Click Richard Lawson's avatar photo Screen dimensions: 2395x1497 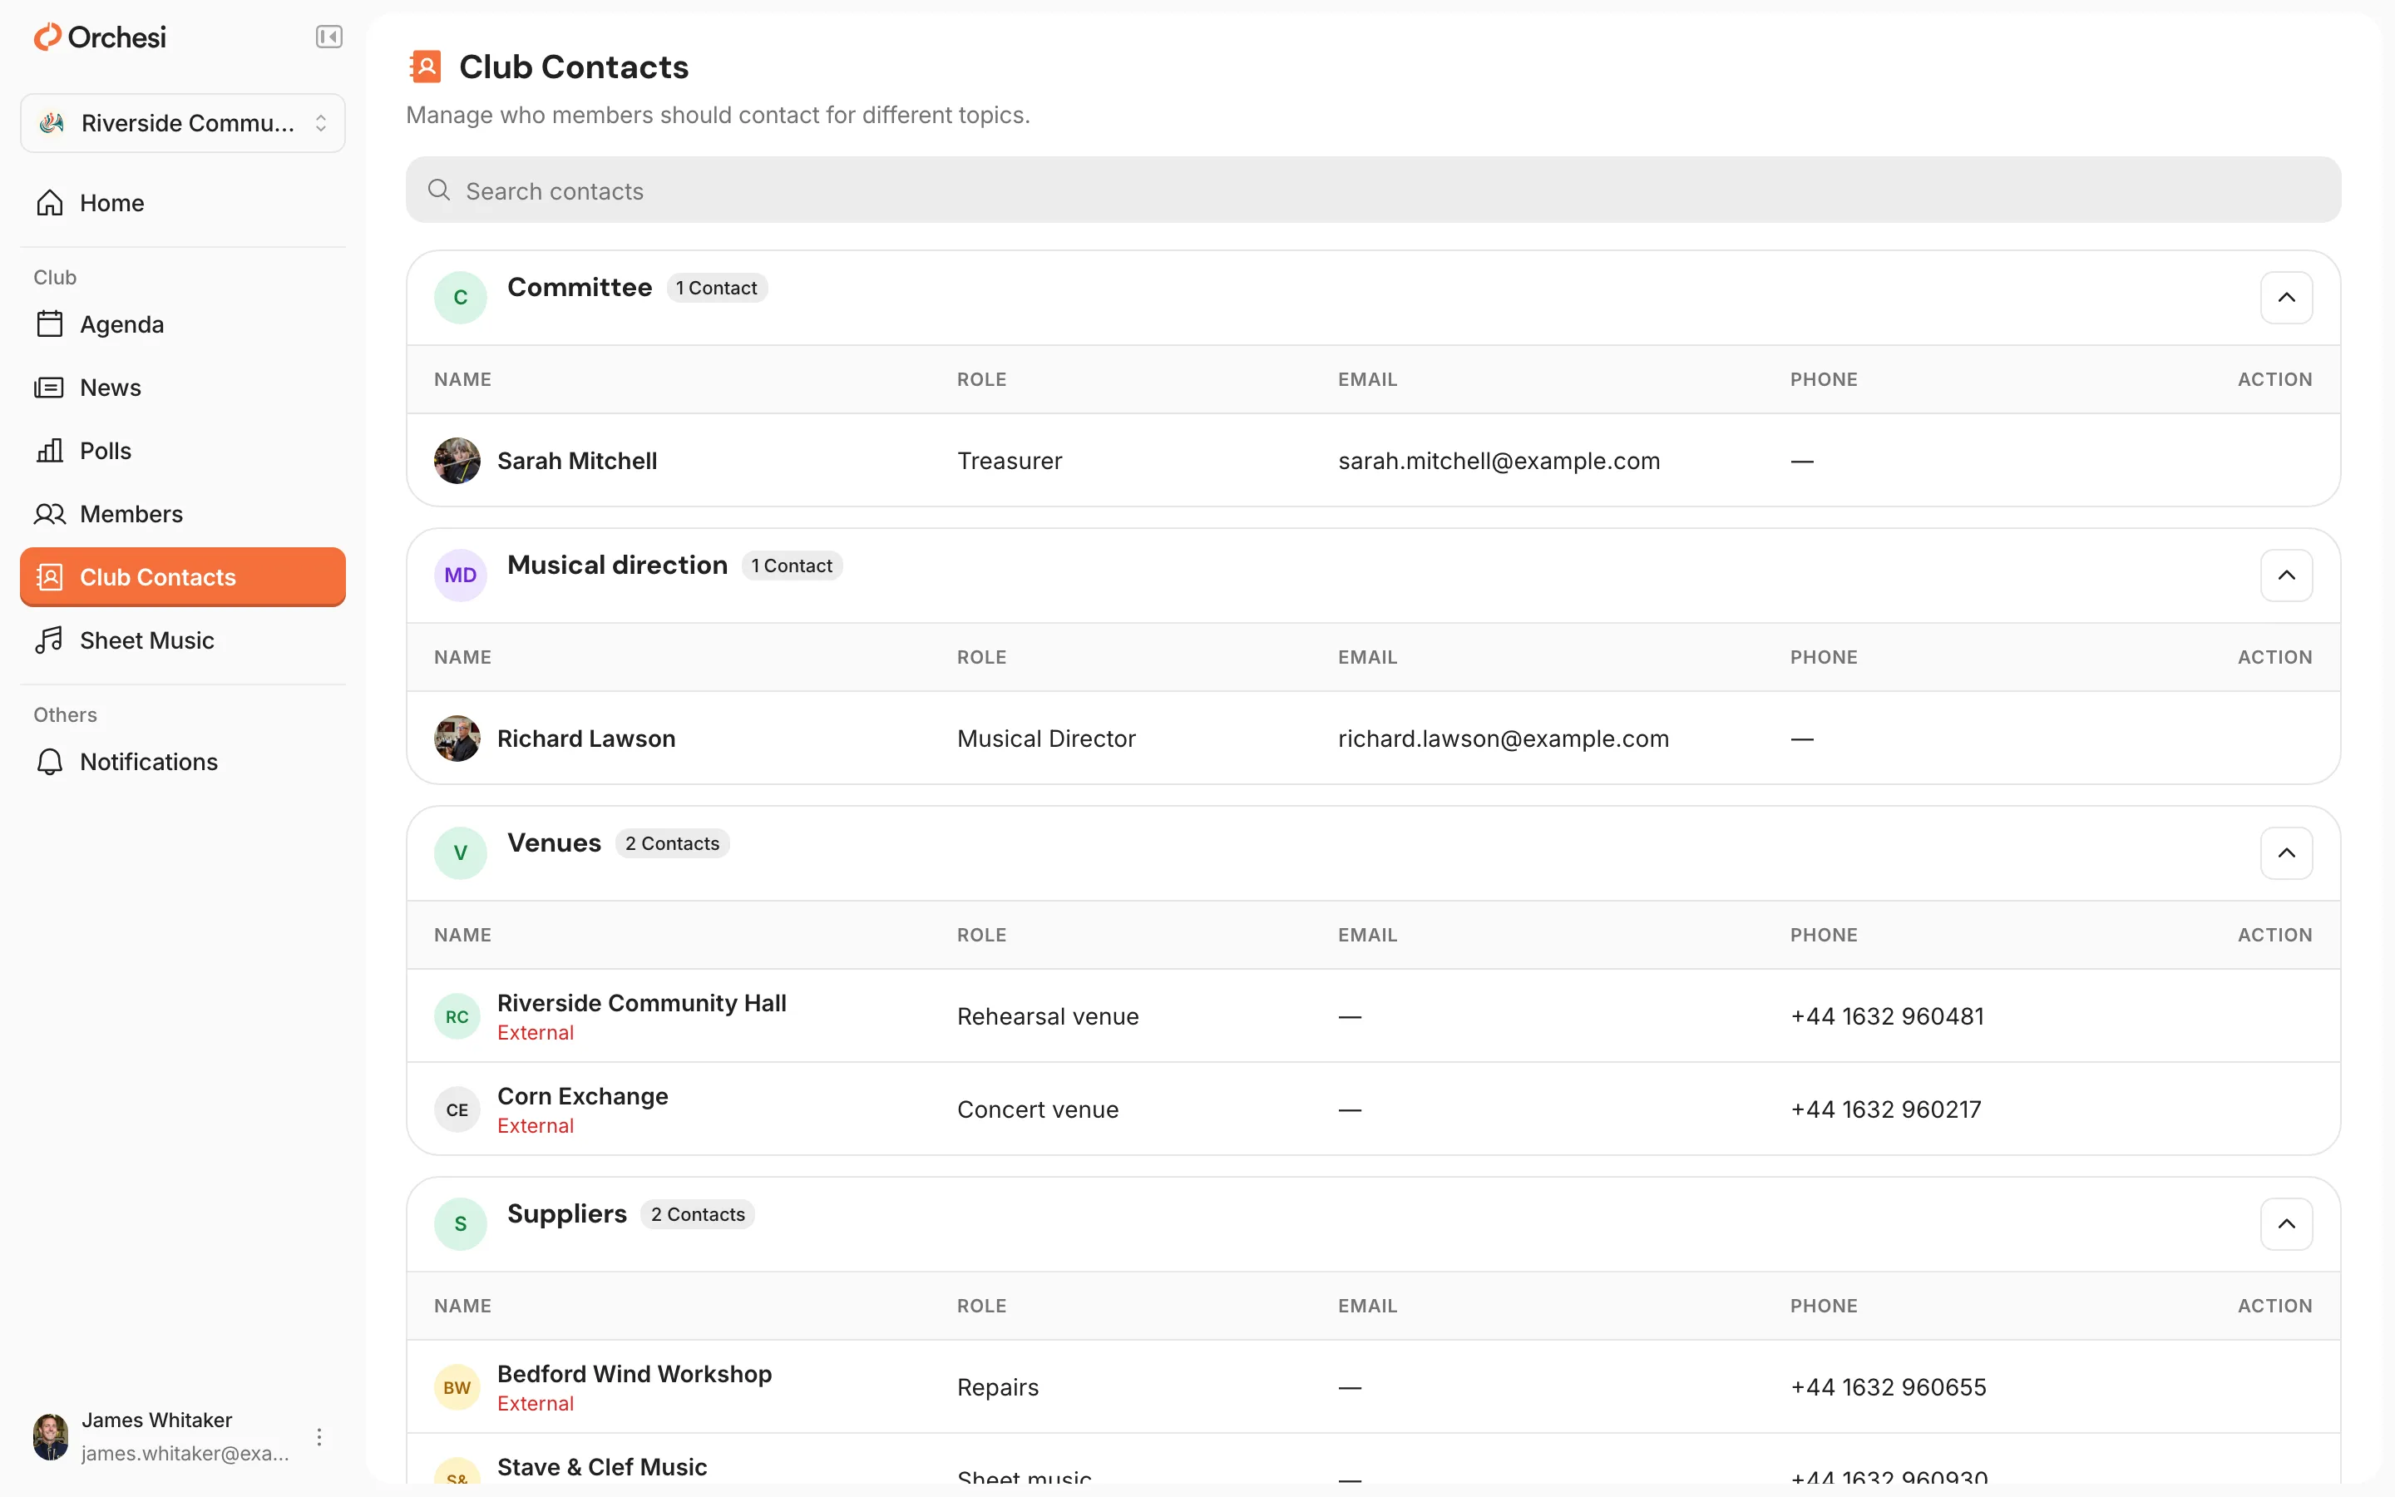(457, 739)
